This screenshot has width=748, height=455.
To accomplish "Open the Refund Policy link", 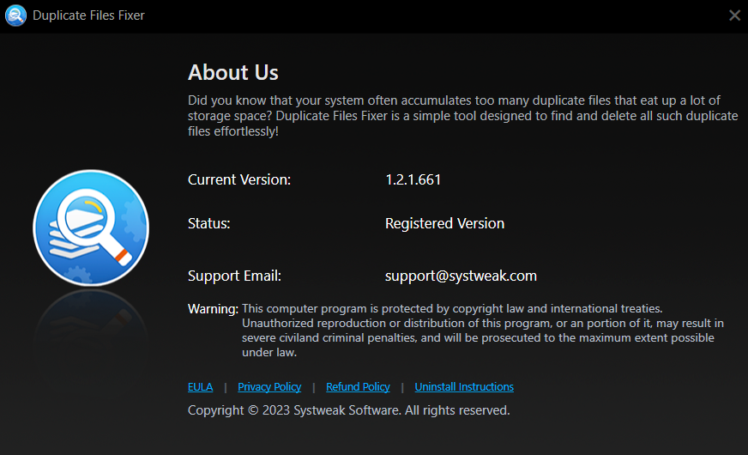I will pos(358,386).
